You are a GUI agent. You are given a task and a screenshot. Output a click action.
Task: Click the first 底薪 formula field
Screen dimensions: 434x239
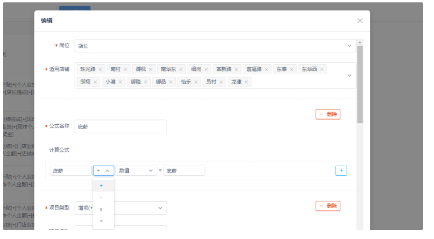coord(70,171)
